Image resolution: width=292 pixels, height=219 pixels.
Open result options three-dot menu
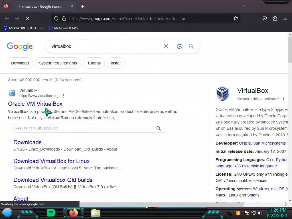pyautogui.click(x=63, y=96)
